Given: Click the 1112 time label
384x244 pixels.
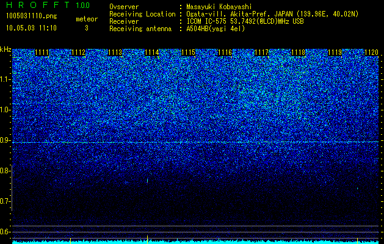Looking at the screenshot, I should click(78, 52).
